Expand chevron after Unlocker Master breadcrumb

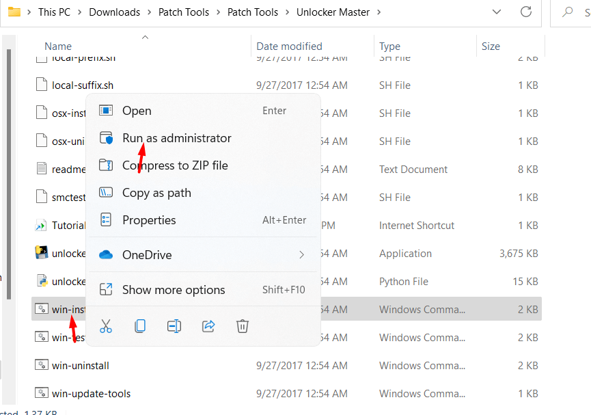pos(380,12)
